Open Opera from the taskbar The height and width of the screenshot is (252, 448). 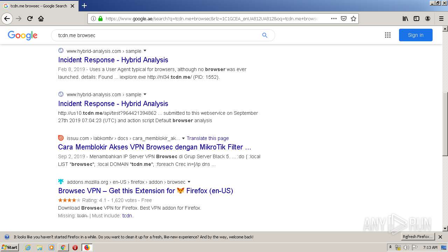[75, 247]
